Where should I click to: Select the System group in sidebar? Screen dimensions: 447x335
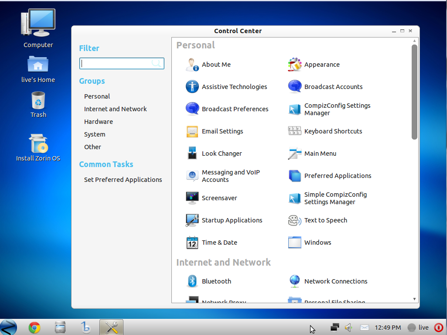[95, 134]
